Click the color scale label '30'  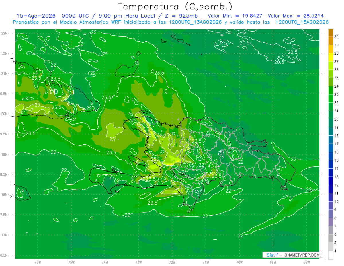[336, 37]
